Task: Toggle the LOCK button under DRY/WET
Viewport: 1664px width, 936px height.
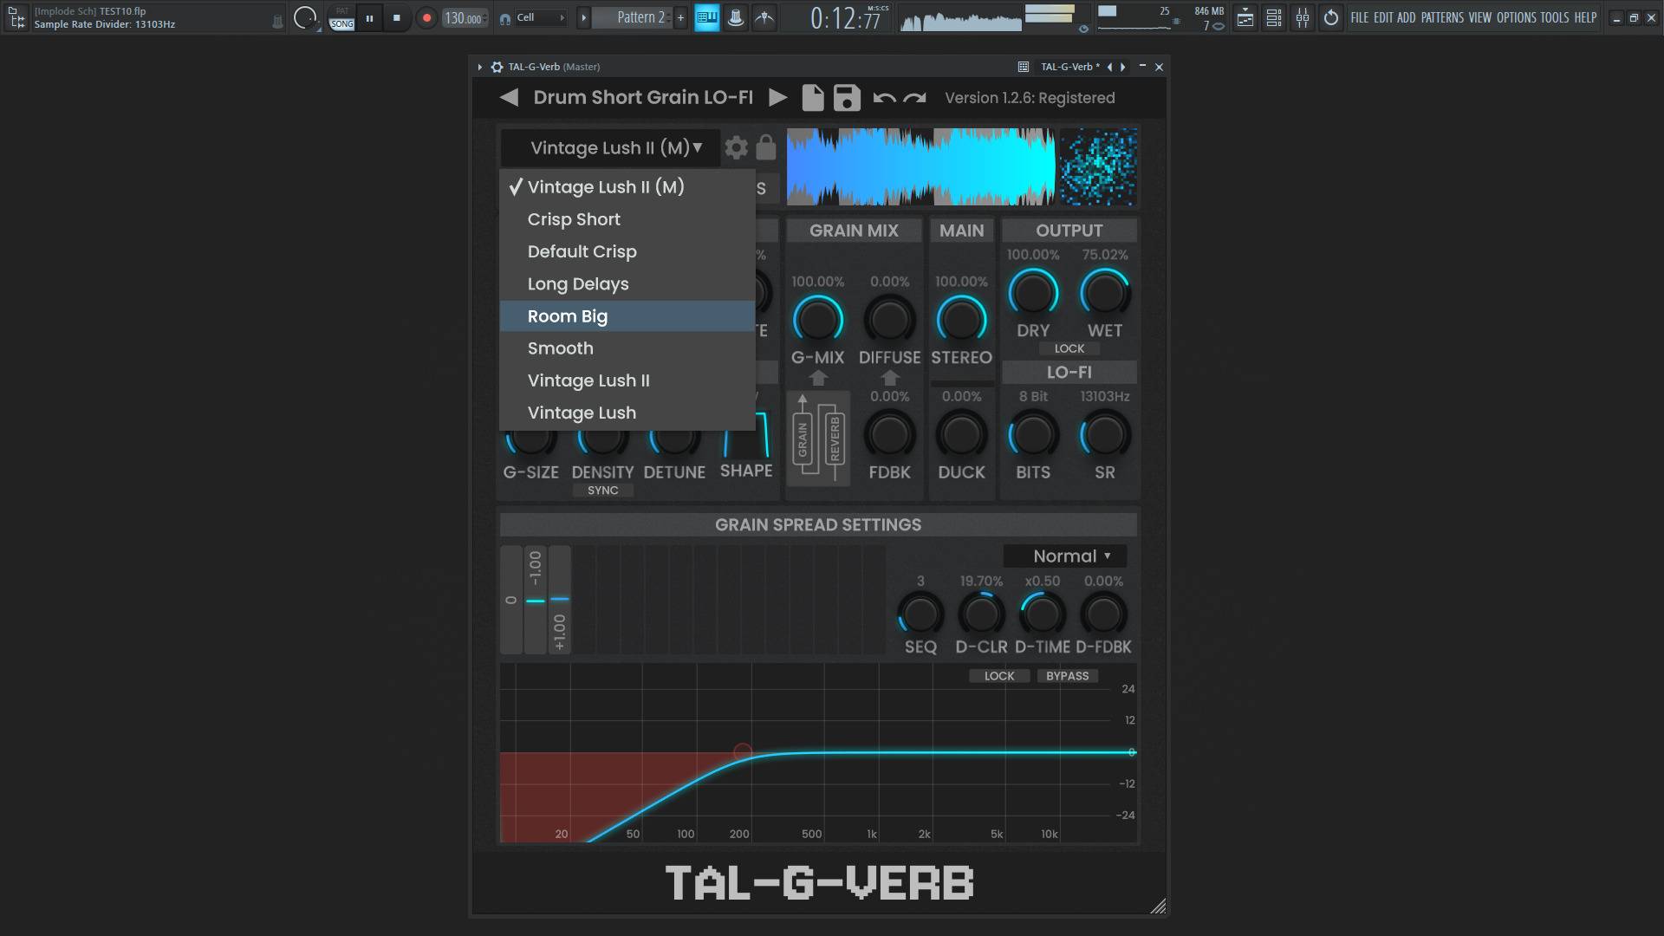Action: (1069, 348)
